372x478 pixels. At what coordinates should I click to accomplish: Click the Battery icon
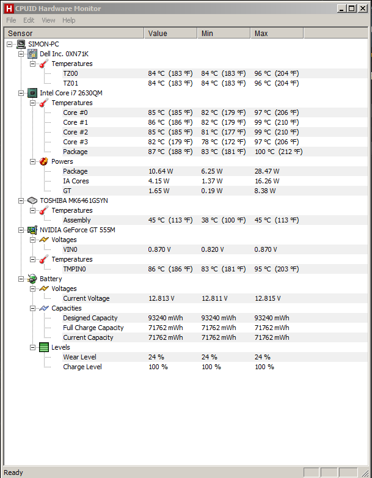32,279
